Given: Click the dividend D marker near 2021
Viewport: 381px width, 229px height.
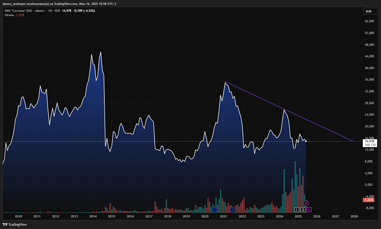Looking at the screenshot, I should point(233,210).
